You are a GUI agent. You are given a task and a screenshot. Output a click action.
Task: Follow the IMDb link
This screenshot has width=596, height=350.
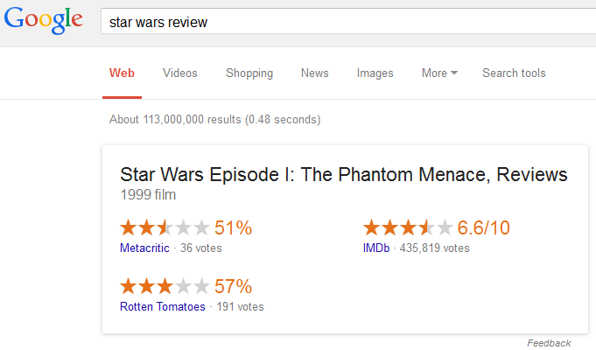pyautogui.click(x=377, y=248)
